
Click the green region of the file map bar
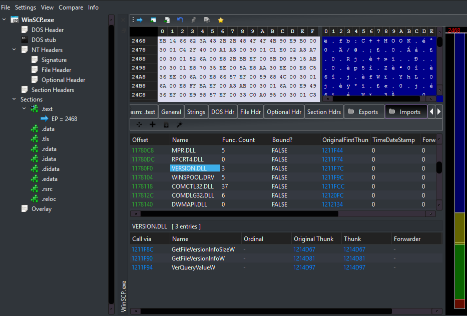(x=460, y=271)
